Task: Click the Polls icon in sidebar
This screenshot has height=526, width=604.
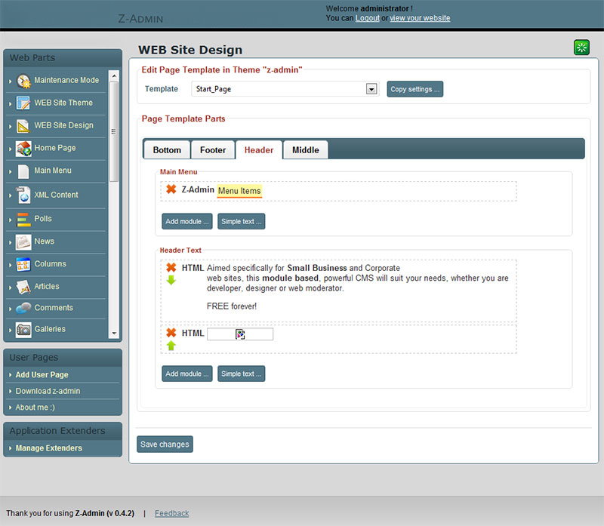Action: (x=23, y=219)
